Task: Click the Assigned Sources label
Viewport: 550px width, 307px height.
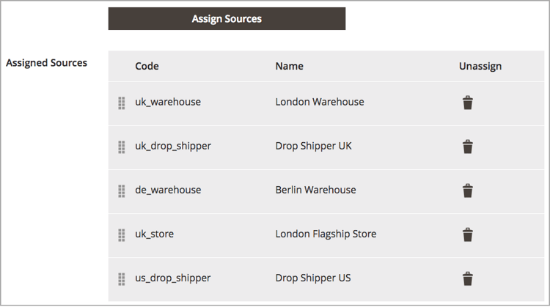Action: pyautogui.click(x=46, y=63)
